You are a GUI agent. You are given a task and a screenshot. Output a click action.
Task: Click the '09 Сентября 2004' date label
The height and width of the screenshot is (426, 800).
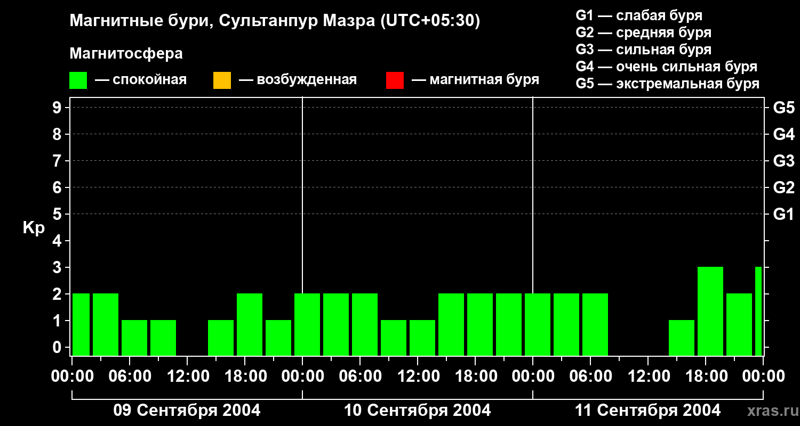tap(187, 411)
